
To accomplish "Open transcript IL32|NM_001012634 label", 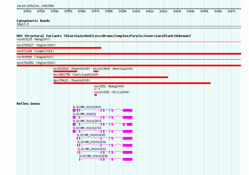I will click(91, 142).
